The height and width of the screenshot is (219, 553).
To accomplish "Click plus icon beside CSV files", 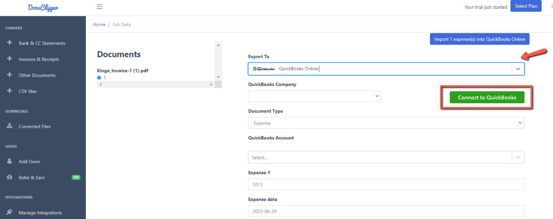I will [10, 91].
